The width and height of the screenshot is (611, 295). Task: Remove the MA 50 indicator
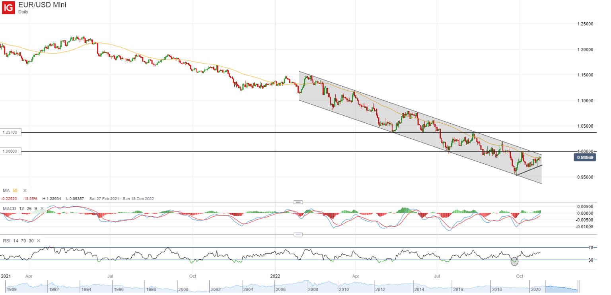point(25,191)
